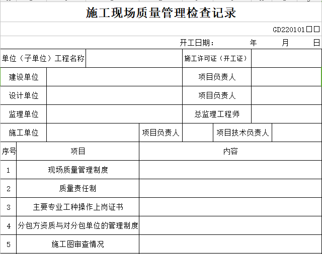
Task: Click the 主要专业工种操作上岗证书 cell
Action: point(77,207)
